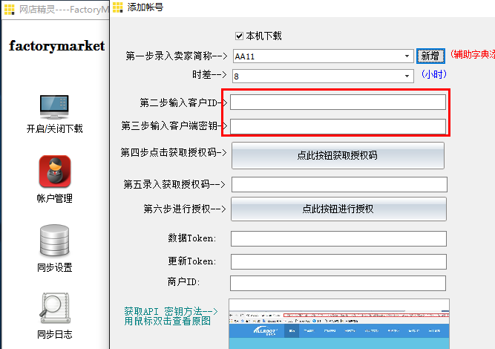Click the 新增 button

[430, 56]
